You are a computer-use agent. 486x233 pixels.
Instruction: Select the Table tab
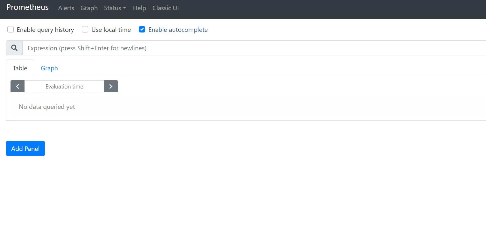pyautogui.click(x=20, y=68)
